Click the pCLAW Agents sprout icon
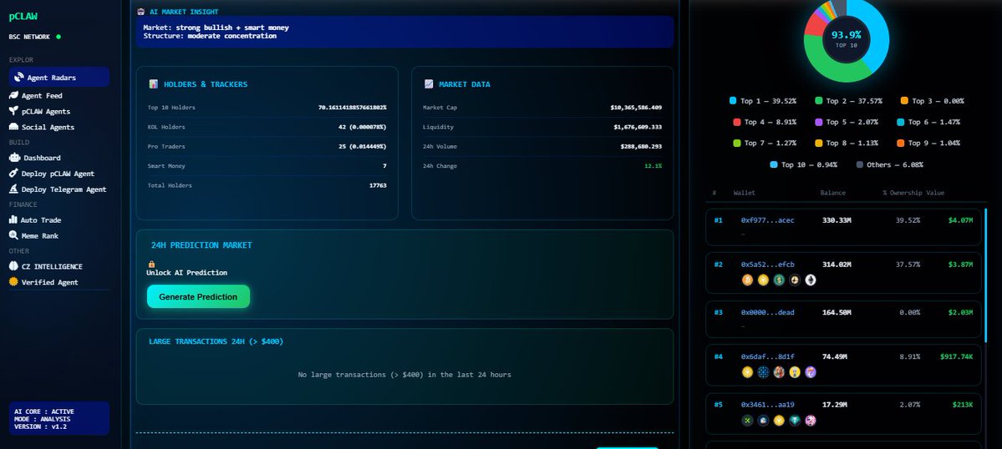The width and height of the screenshot is (1002, 449). (13, 111)
